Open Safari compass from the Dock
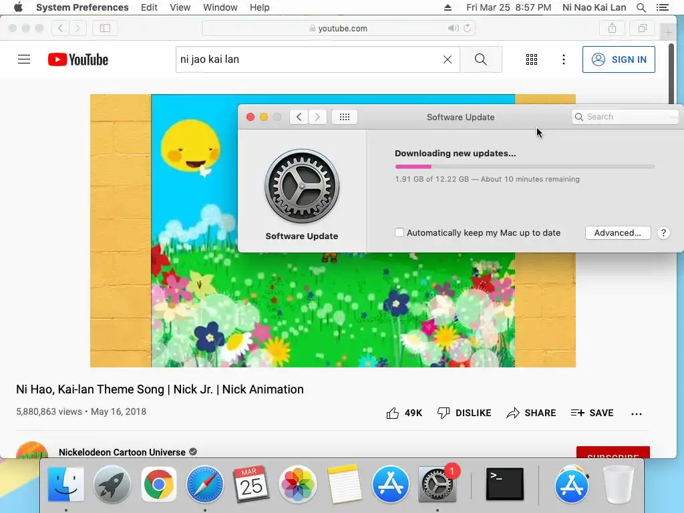 (205, 484)
